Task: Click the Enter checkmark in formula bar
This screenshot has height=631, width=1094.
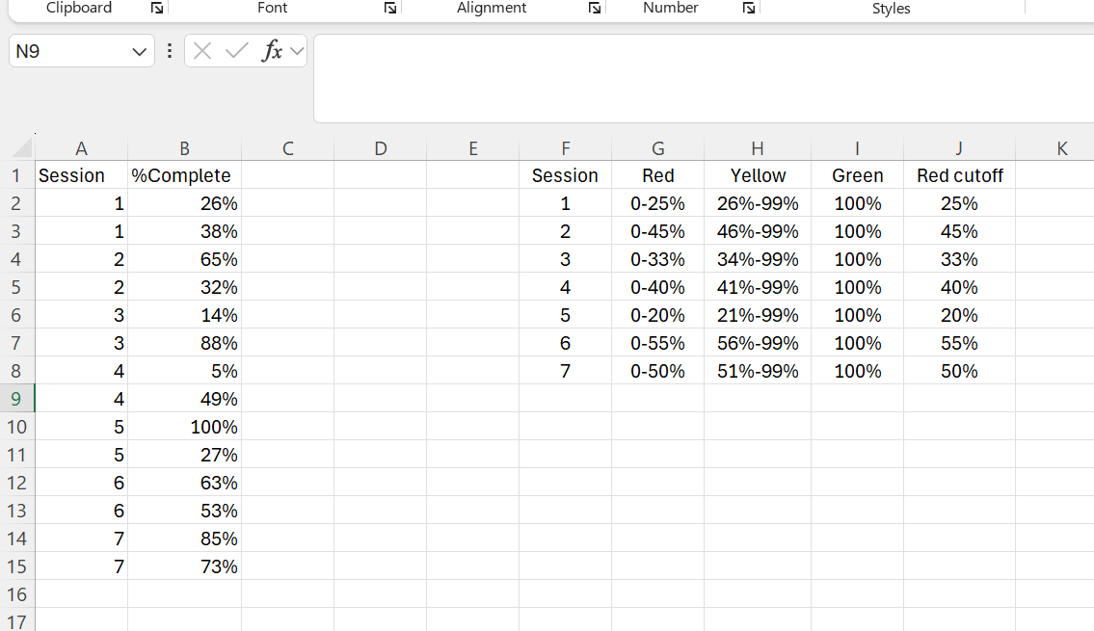Action: tap(237, 51)
